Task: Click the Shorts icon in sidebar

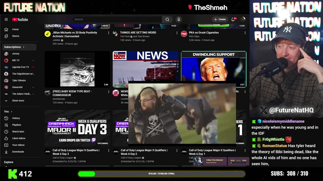Action: point(6,36)
